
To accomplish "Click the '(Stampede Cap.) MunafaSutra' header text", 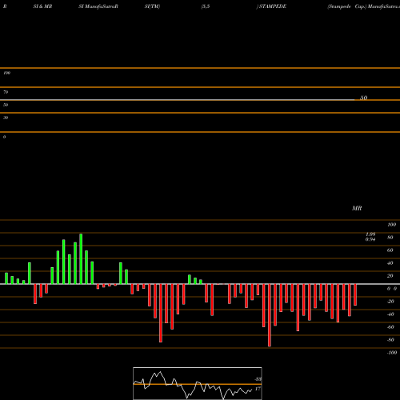I will (x=363, y=6).
